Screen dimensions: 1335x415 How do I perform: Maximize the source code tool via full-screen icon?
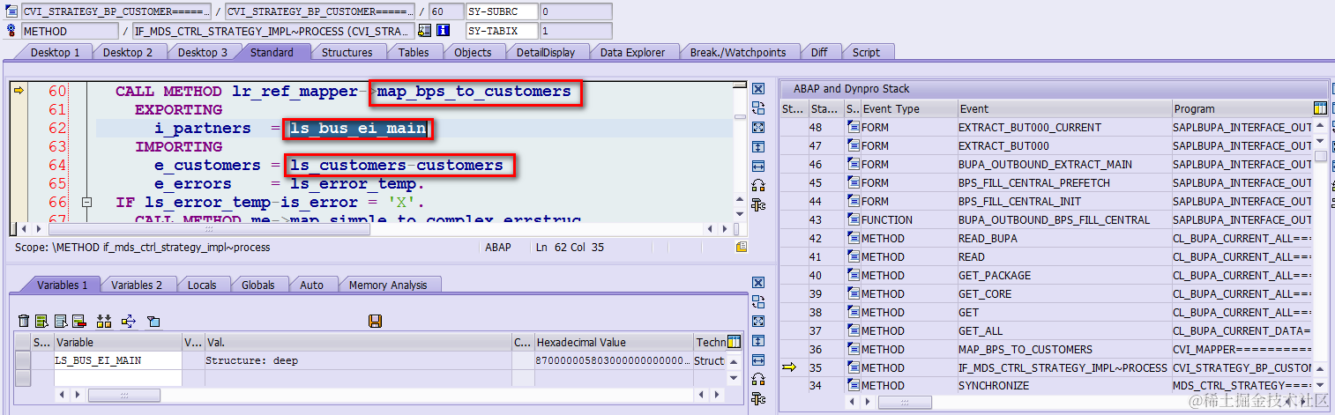point(757,128)
